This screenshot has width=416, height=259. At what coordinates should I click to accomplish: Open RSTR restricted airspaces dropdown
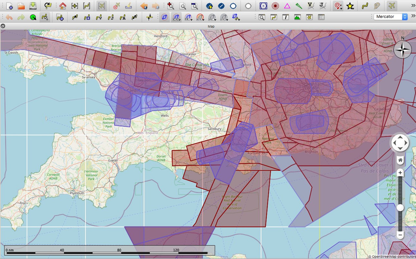(x=201, y=17)
